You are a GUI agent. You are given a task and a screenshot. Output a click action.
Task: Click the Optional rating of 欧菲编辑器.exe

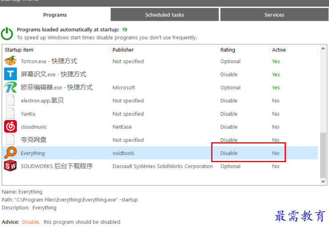(230, 88)
